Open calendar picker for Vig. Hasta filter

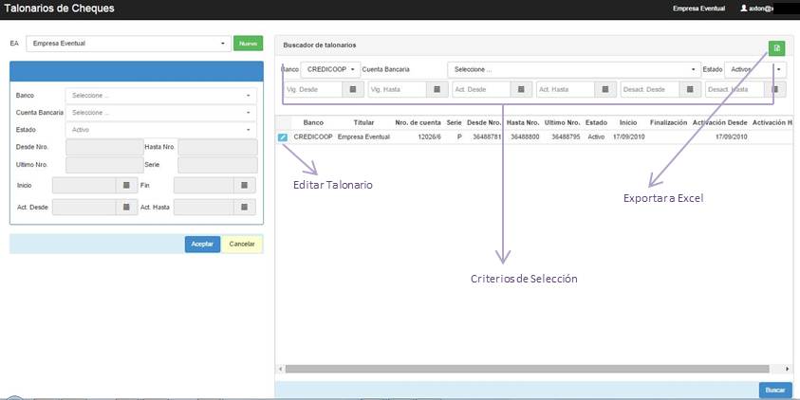[437, 89]
